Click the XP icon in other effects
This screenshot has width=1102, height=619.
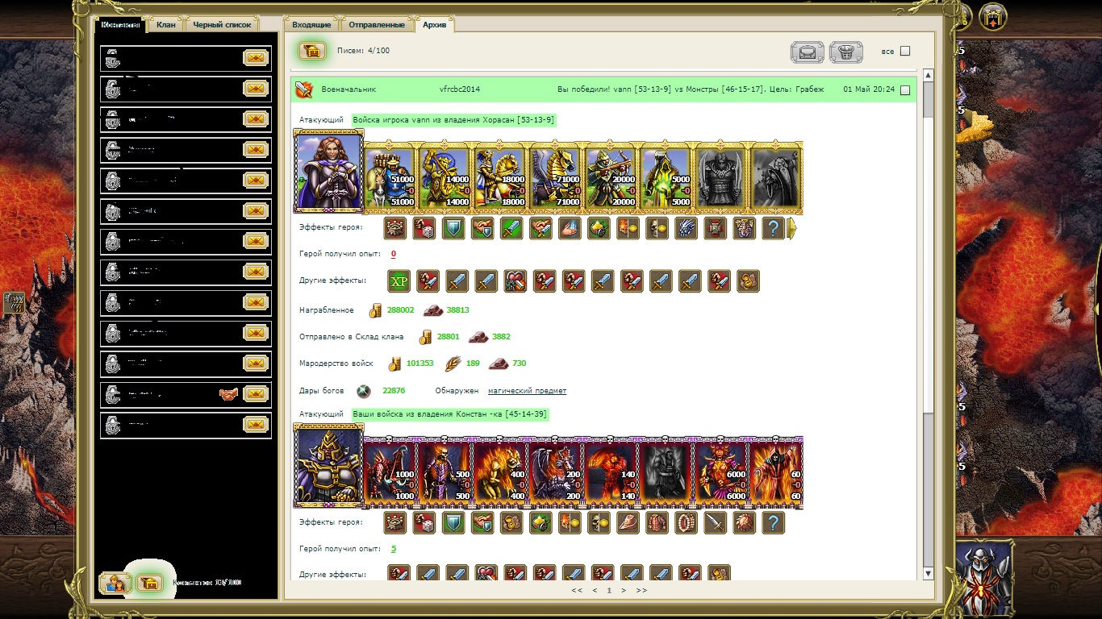click(x=399, y=281)
